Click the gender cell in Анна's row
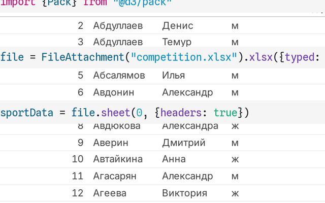The image size is (325, 203). [235, 159]
